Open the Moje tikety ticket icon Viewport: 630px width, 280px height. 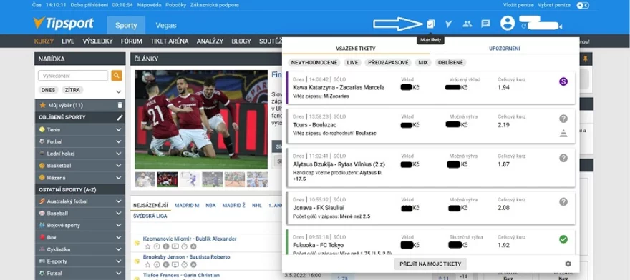(x=430, y=24)
